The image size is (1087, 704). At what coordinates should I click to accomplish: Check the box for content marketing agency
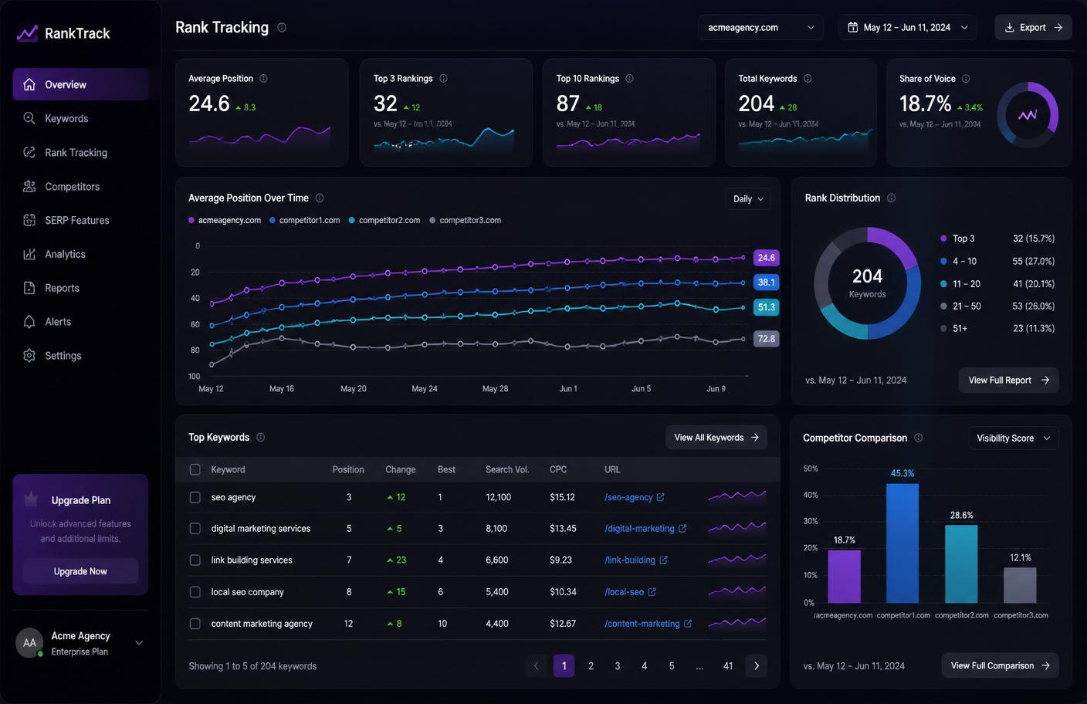point(195,624)
